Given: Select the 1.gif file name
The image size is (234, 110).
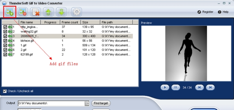Looking at the screenshot, I should click(x=24, y=45).
